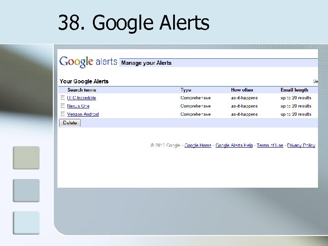Click the Google alerts logo
328x246 pixels.
(88, 62)
